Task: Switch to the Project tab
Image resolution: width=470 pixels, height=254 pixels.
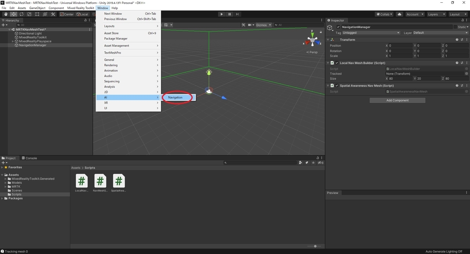Action: tap(9, 158)
